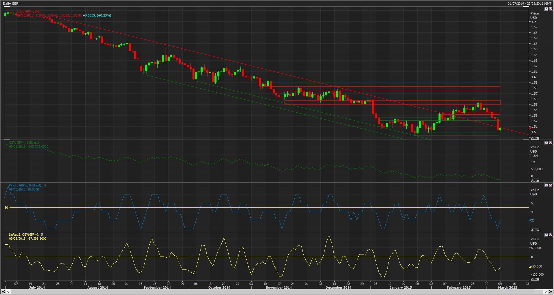Click the date range 01/07/2014 - 23/03/2015 (GMT)

[530, 3]
